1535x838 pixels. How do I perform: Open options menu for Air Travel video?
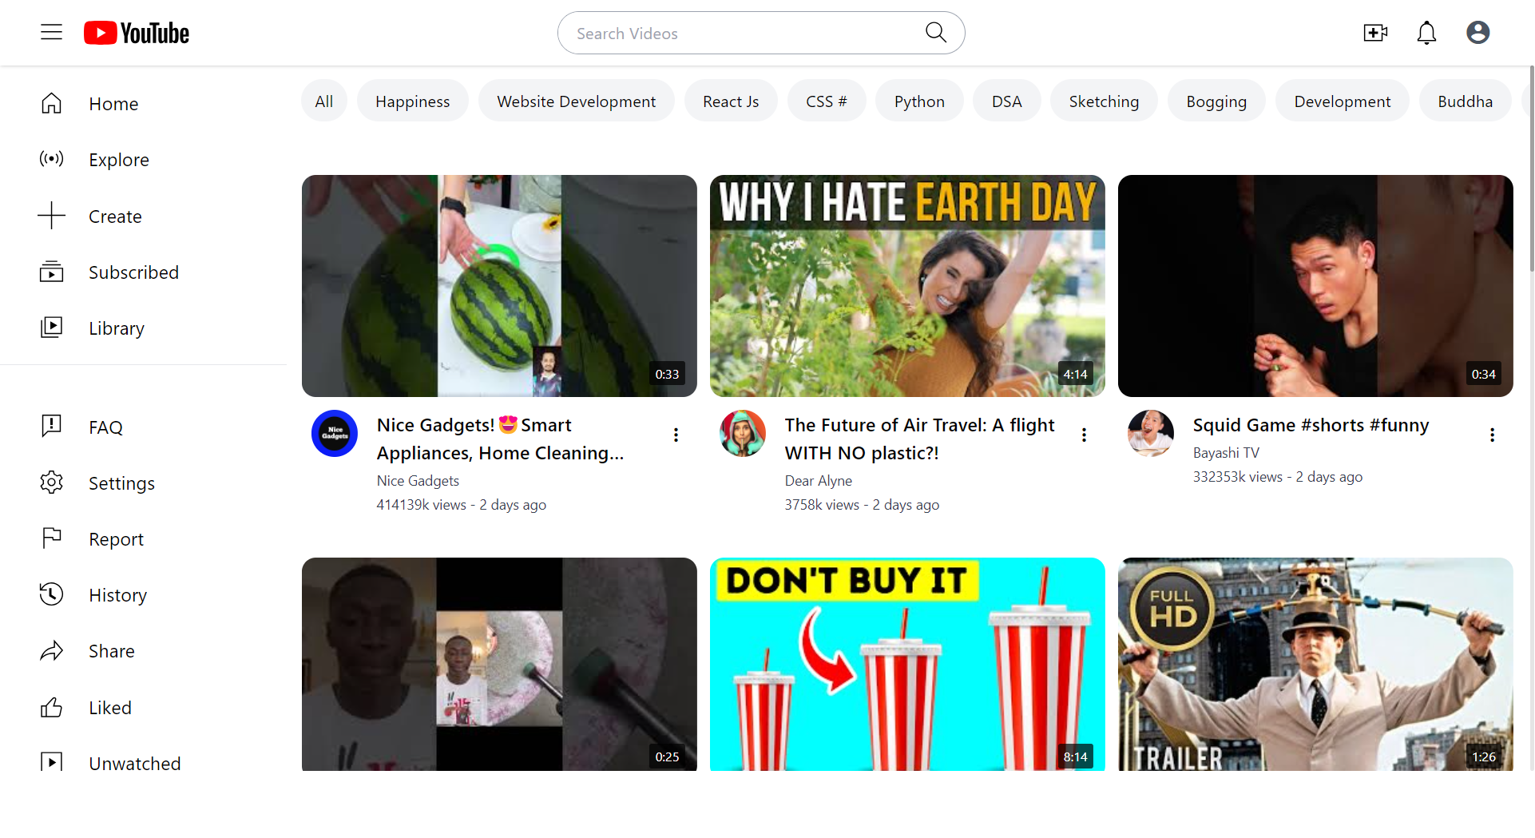(x=1084, y=435)
